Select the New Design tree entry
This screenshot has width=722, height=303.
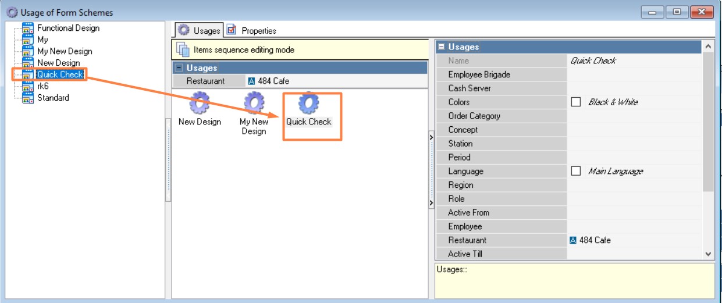pyautogui.click(x=59, y=63)
